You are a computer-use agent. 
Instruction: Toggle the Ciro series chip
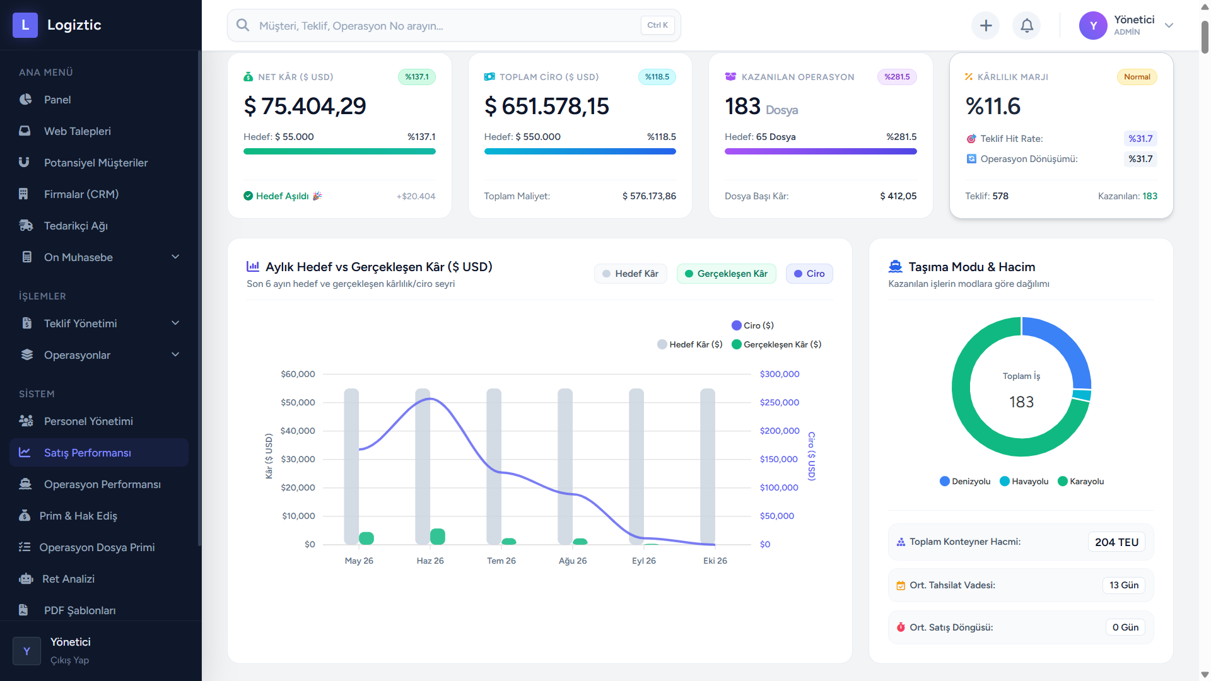tap(809, 274)
